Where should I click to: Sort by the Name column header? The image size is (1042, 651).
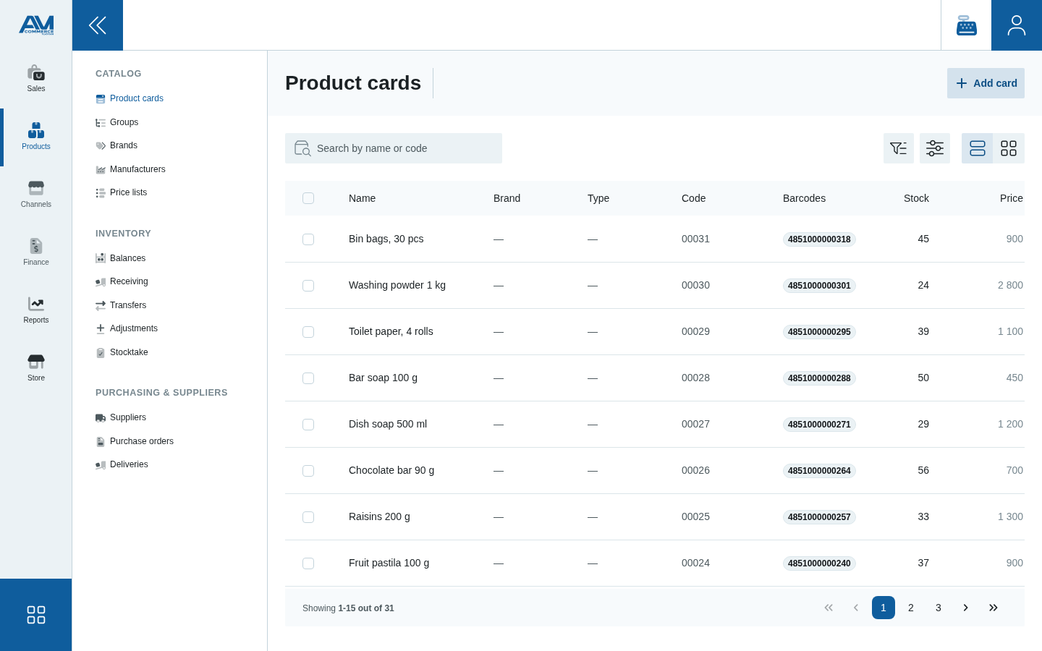362,198
